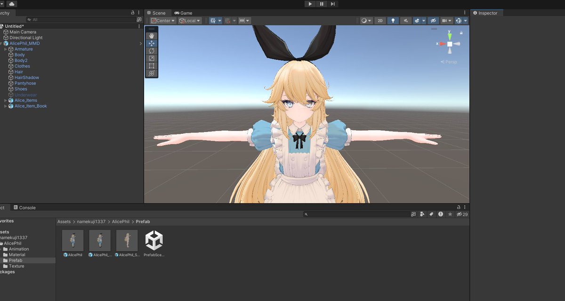The width and height of the screenshot is (565, 301).
Task: Click scene gizmo rotation lock icon
Action: (461, 33)
